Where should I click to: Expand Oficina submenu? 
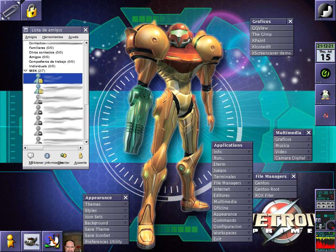[232, 208]
